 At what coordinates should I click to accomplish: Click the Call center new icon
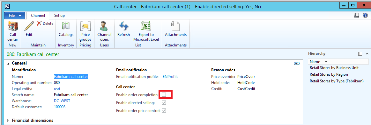coord(12,26)
